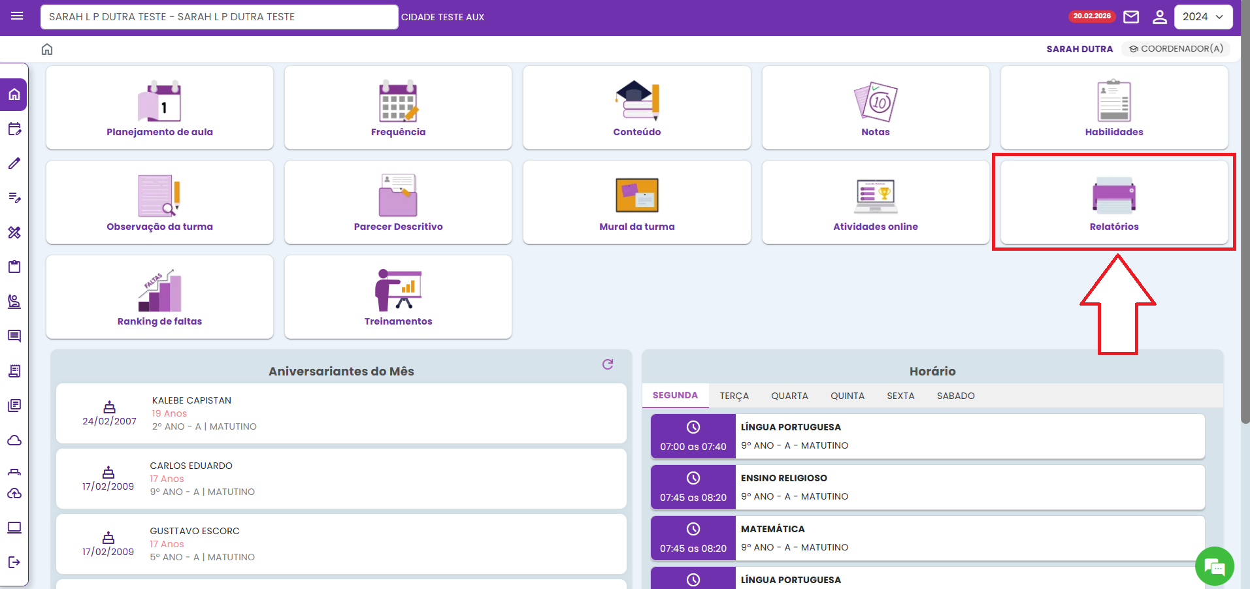Click the refresh icon in Aniversariantes panel
The image size is (1250, 589).
pos(608,364)
